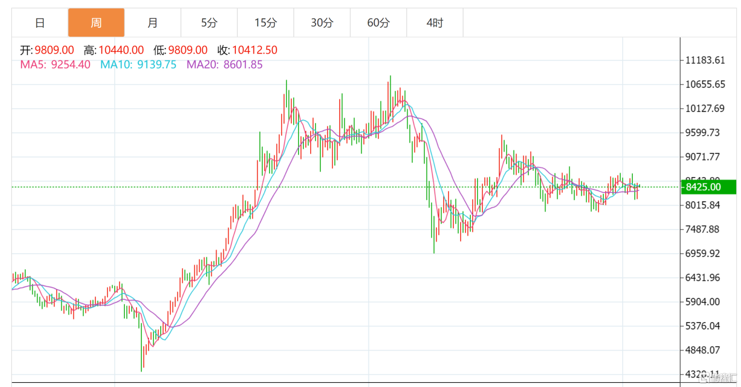
Task: Click the 11183.61 label on price axis
Action: click(x=705, y=60)
